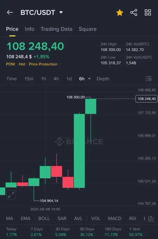Open the indicator chart settings icon
Viewport: 158px width, 239px height.
[x=151, y=219]
